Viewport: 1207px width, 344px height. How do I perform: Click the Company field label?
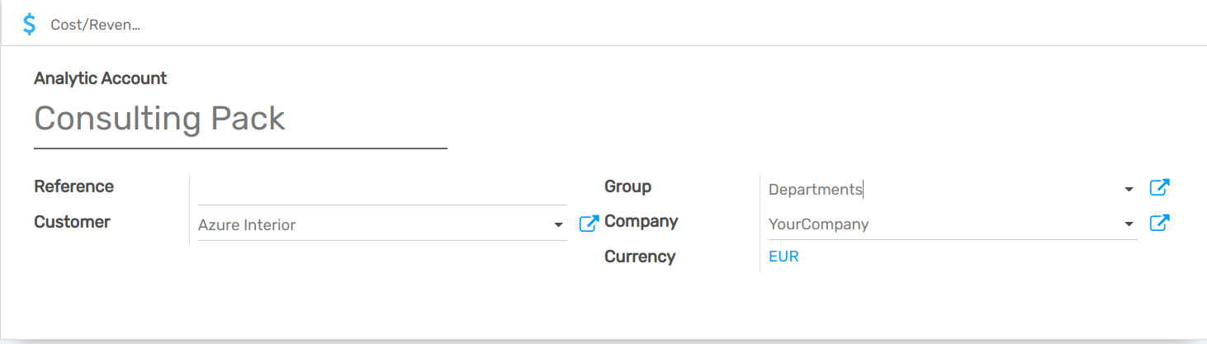click(x=641, y=221)
